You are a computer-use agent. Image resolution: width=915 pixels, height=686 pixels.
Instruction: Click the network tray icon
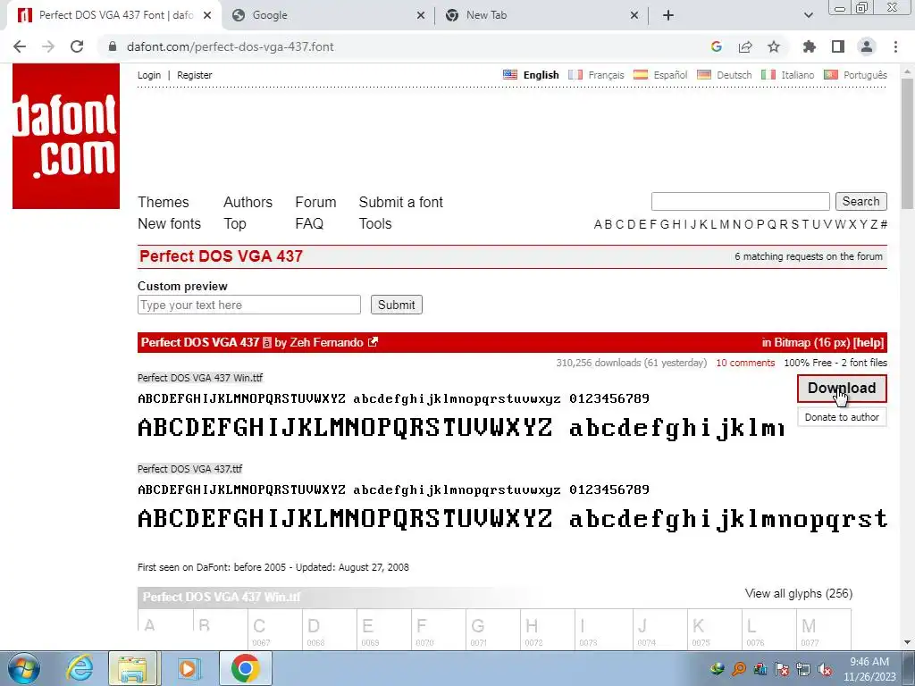(803, 669)
